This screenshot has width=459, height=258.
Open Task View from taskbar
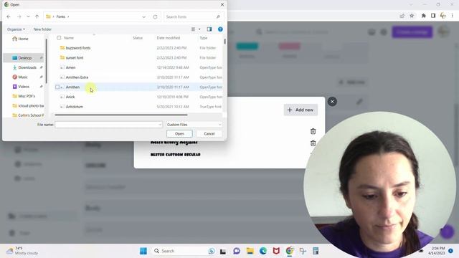(223, 251)
